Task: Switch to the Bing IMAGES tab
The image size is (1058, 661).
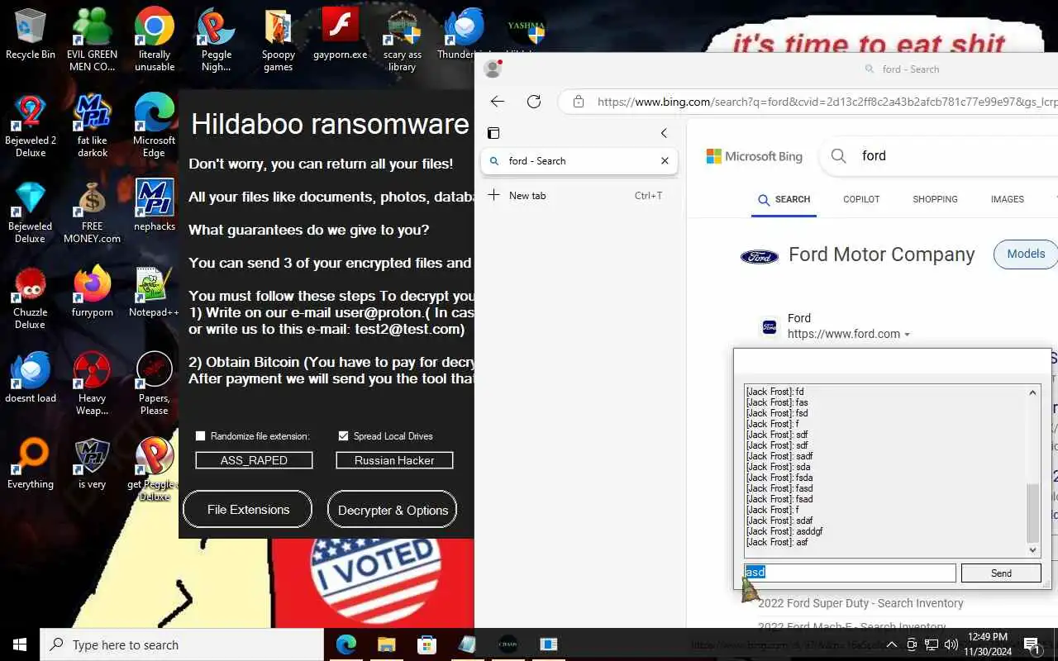Action: point(1007,199)
